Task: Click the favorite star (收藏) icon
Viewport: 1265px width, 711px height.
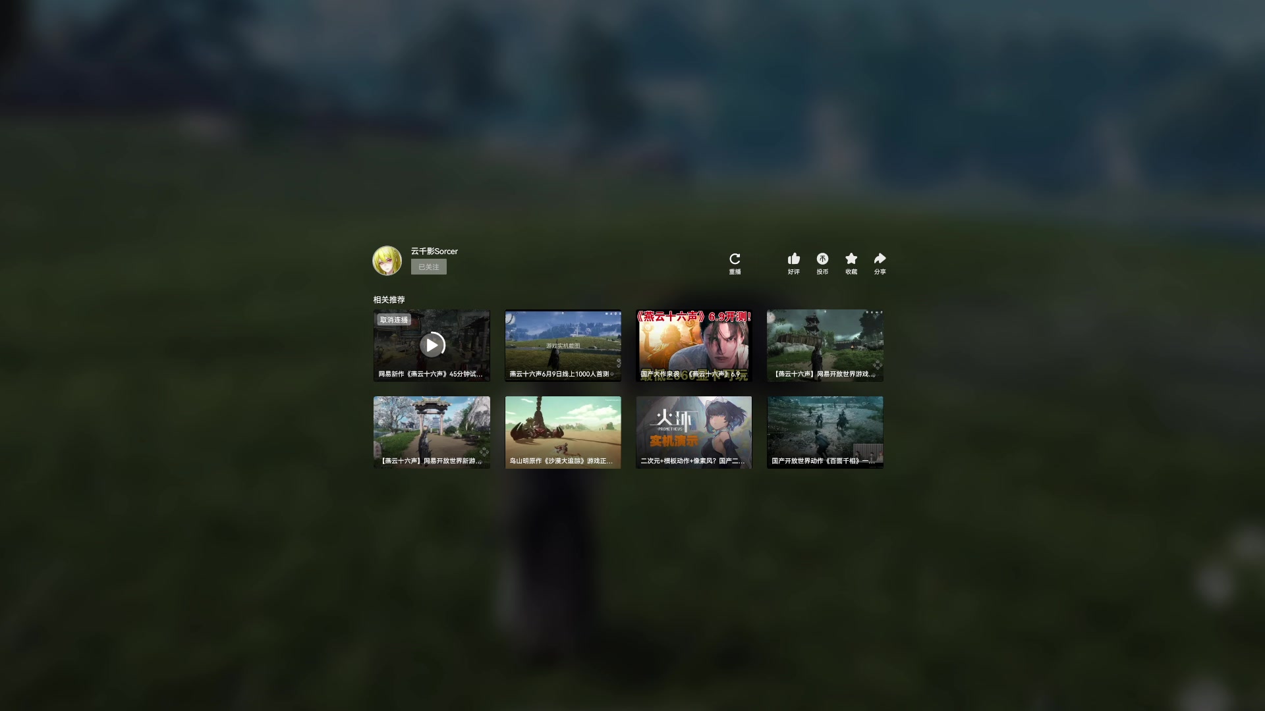Action: [851, 259]
